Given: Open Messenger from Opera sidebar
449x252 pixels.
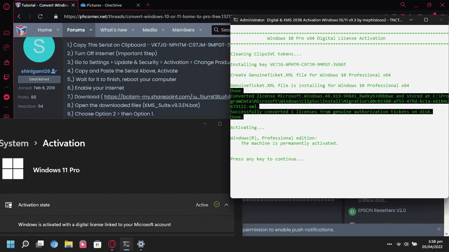Looking at the screenshot, I should 6,97.
